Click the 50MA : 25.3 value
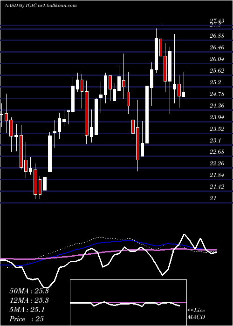233x326 pixels. click(29, 291)
